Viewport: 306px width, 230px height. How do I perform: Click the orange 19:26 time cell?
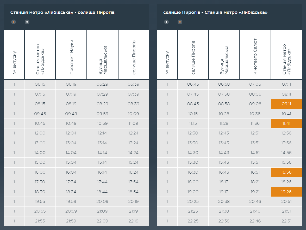[x=286, y=192]
